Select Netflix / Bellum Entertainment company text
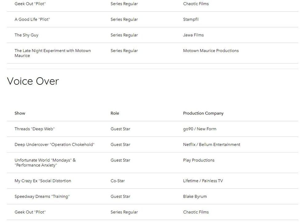This screenshot has width=307, height=223. [211, 145]
